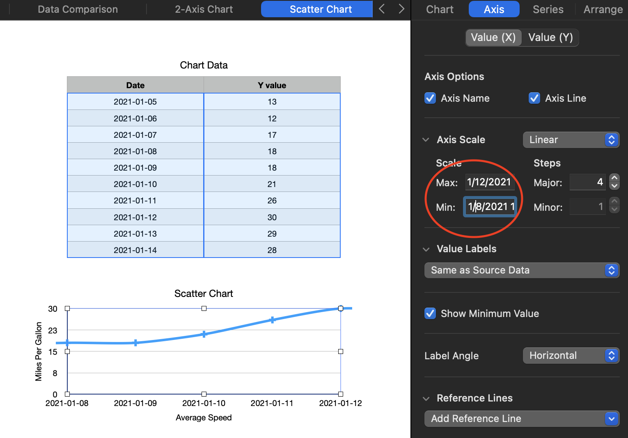
Task: Open the 2-Axis Chart sheet tab
Action: pos(204,9)
